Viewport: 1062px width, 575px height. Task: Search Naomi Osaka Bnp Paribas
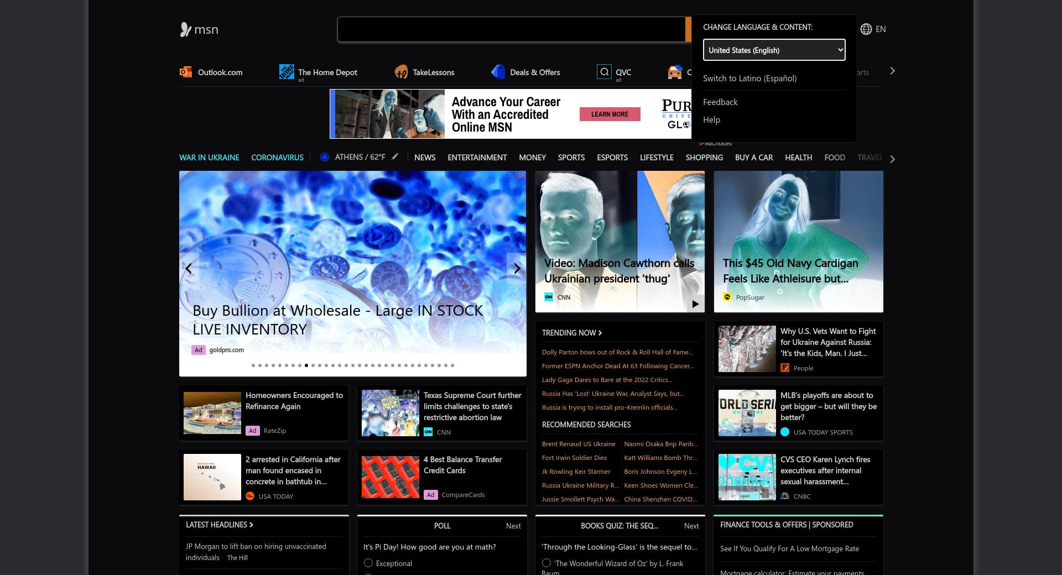click(x=661, y=444)
